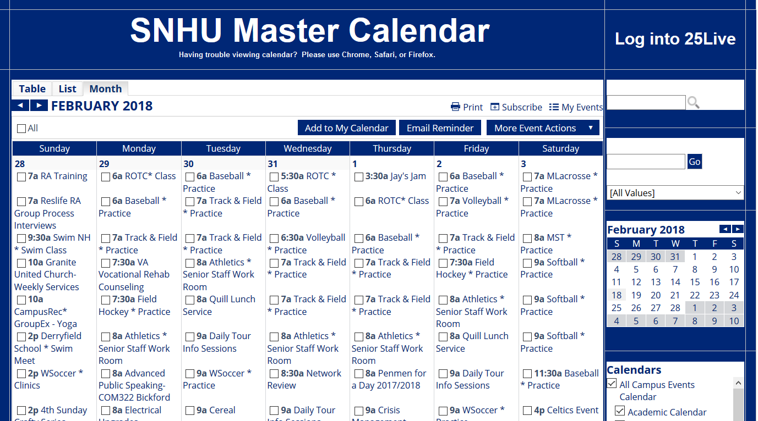Image resolution: width=758 pixels, height=421 pixels.
Task: Expand More Event Actions dropdown
Action: (x=543, y=128)
